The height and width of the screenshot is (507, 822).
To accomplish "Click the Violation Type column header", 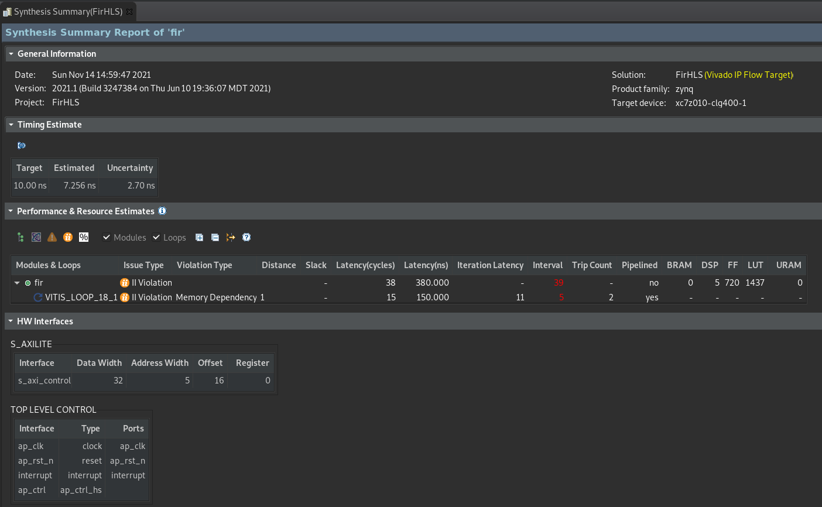I will [x=204, y=265].
